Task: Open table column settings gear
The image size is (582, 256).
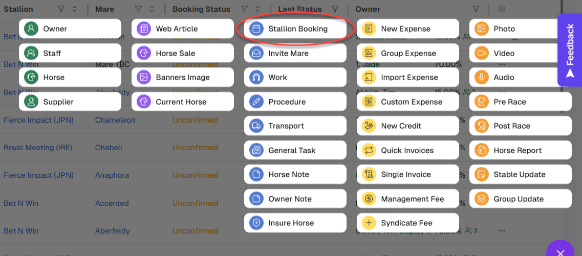Action: [x=502, y=9]
